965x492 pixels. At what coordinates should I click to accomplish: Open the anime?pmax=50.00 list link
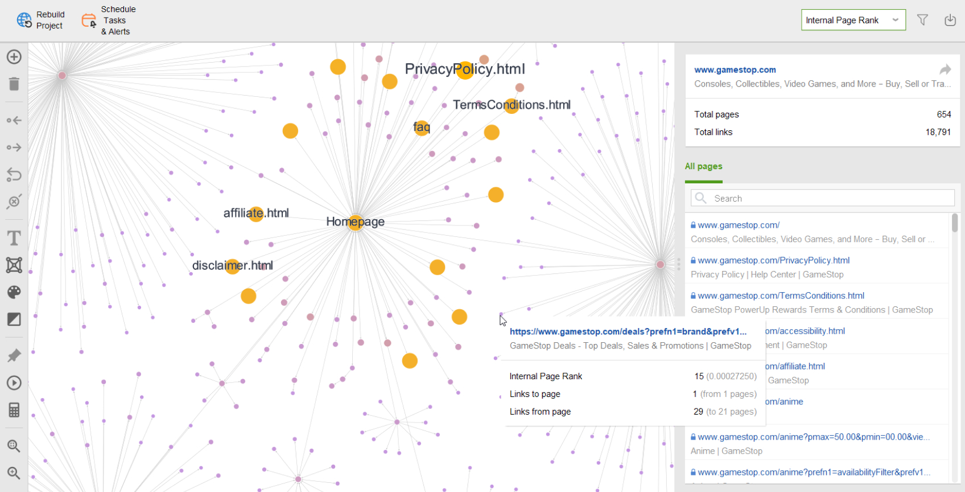pyautogui.click(x=814, y=437)
